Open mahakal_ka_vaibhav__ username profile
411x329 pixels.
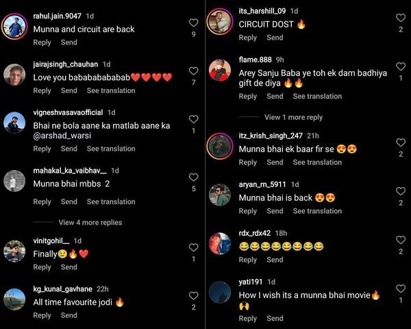click(70, 171)
